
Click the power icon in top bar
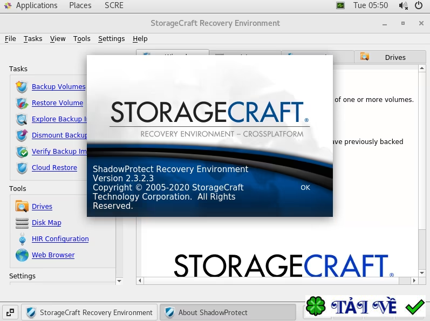tap(419, 5)
